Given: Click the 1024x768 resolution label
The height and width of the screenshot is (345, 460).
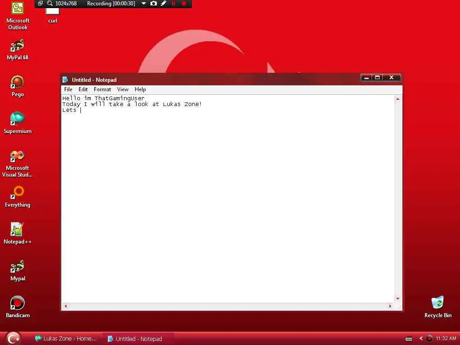Looking at the screenshot, I should 66,4.
